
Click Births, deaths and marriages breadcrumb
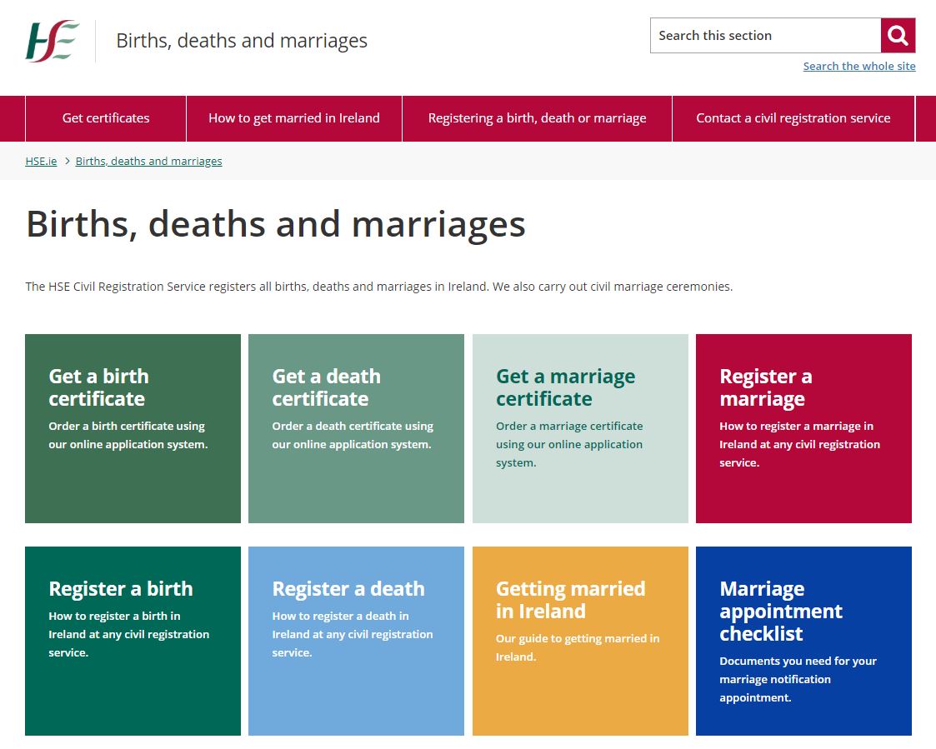(148, 161)
